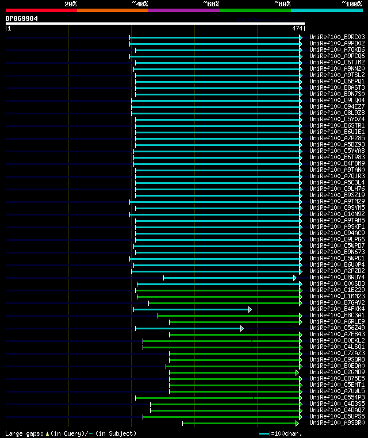Open hit UniRef100_A9PD02

point(337,43)
